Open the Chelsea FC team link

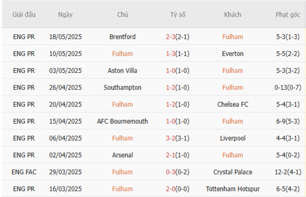pyautogui.click(x=233, y=104)
